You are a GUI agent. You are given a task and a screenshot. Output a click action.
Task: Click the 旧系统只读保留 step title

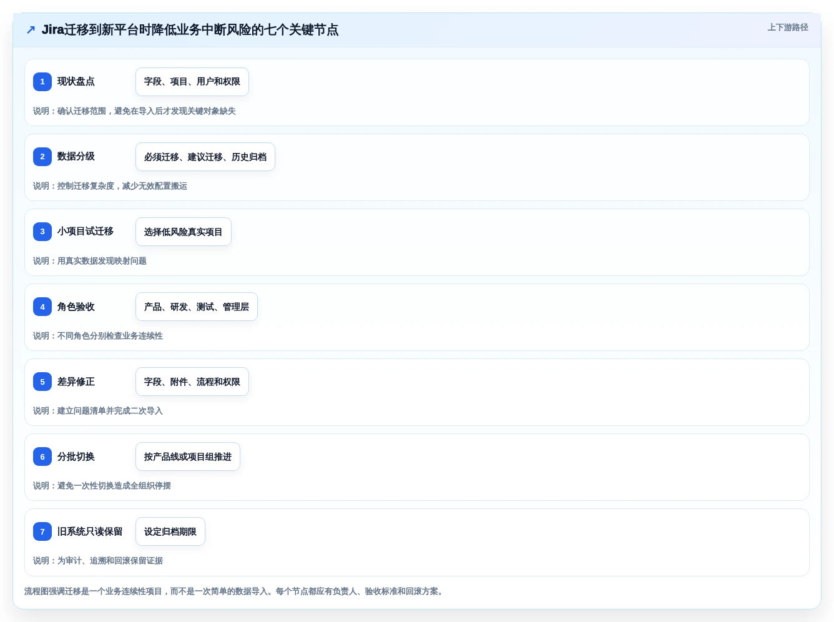90,531
